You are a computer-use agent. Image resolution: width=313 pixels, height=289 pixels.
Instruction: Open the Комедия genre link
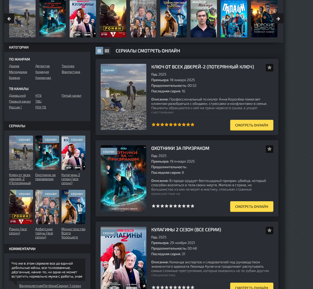tap(42, 72)
